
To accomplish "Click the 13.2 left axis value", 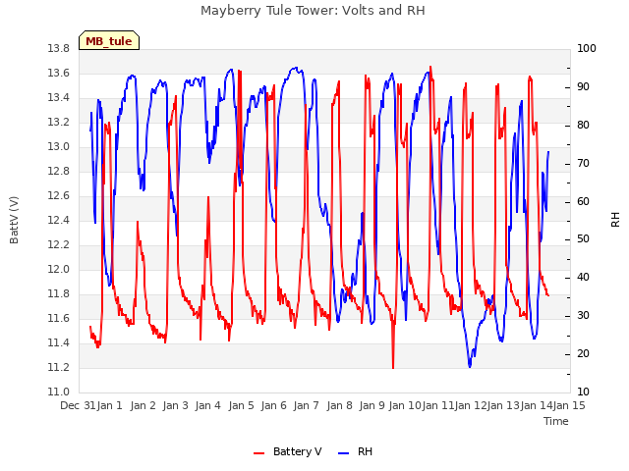I will click(58, 122).
